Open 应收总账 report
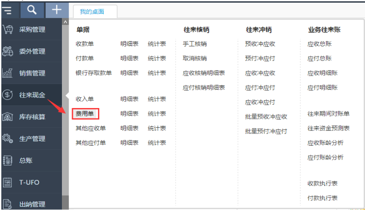This screenshot has width=365, height=210. [320, 44]
